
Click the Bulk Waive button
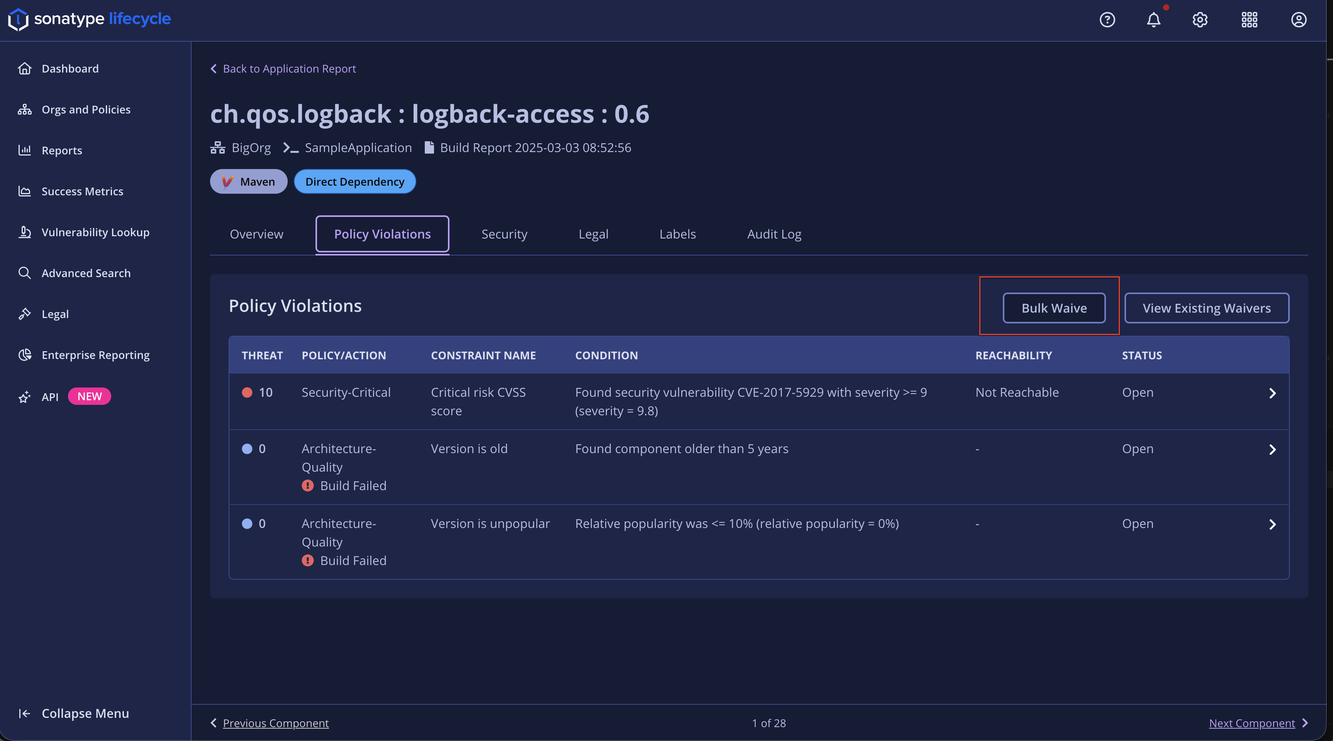tap(1053, 308)
